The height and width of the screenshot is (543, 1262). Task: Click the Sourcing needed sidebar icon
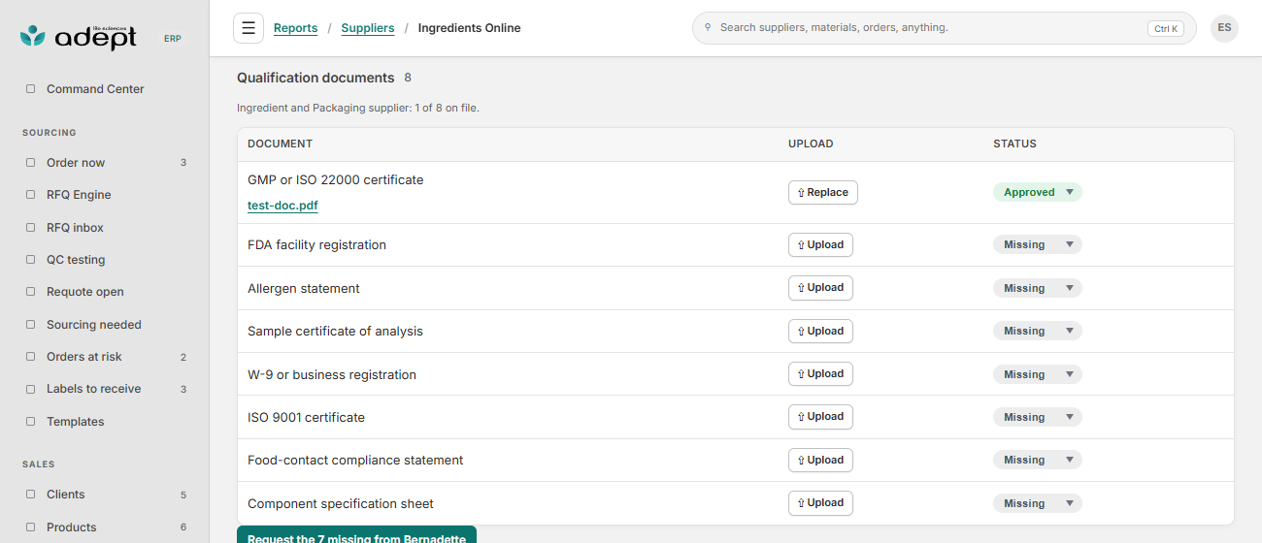(30, 325)
